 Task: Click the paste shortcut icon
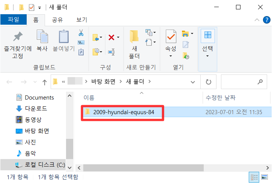pos(81,52)
